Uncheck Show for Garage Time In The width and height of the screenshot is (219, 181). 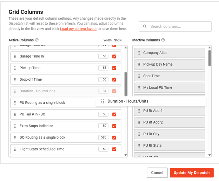point(114,56)
